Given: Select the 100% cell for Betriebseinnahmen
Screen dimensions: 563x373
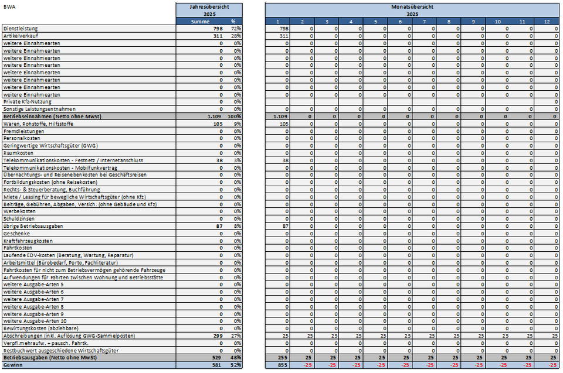Looking at the screenshot, I should point(235,117).
